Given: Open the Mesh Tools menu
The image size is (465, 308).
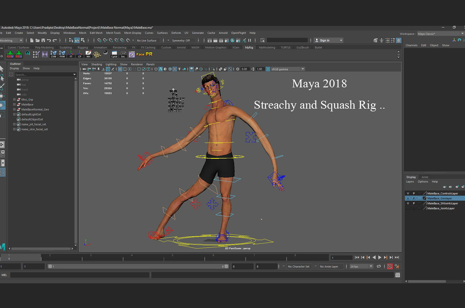Looking at the screenshot, I should point(113,33).
